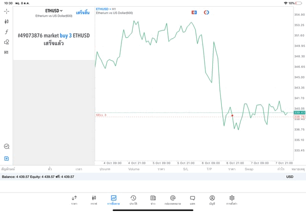Viewport: 306px width, 213px height.
Task: Click the SELL 3 order line
Action: [x=101, y=115]
